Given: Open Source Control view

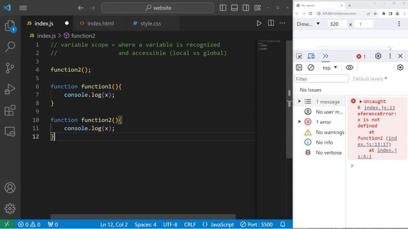Looking at the screenshot, I should [10, 68].
